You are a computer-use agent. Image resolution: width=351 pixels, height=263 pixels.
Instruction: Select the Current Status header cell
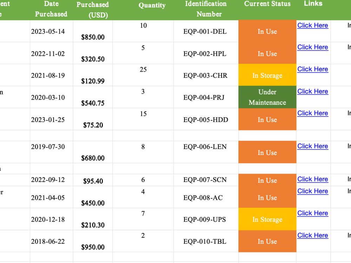click(267, 9)
